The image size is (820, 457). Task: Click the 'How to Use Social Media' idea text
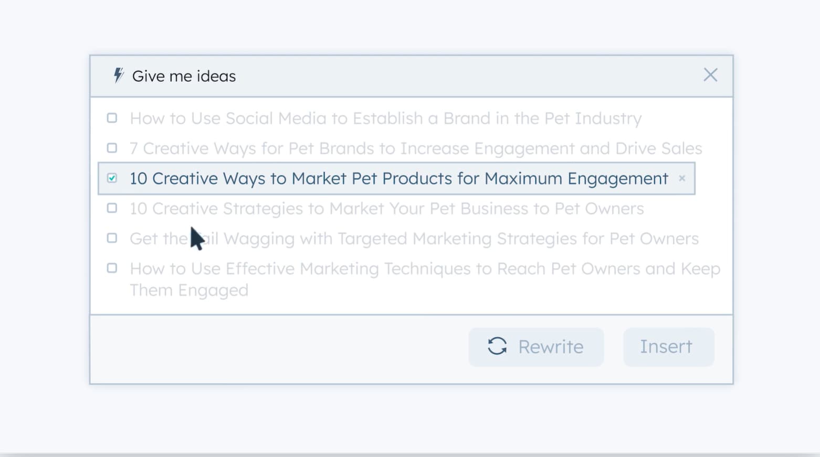[385, 118]
